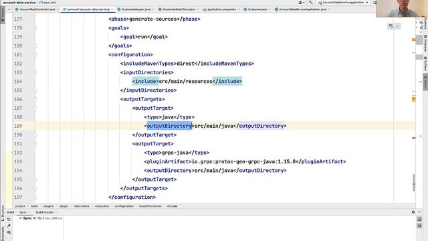
Task: Collapse the inputDirectories closing fold on line 185
Action: coord(35,90)
